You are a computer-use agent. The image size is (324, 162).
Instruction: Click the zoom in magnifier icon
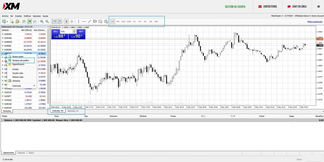[42, 21]
